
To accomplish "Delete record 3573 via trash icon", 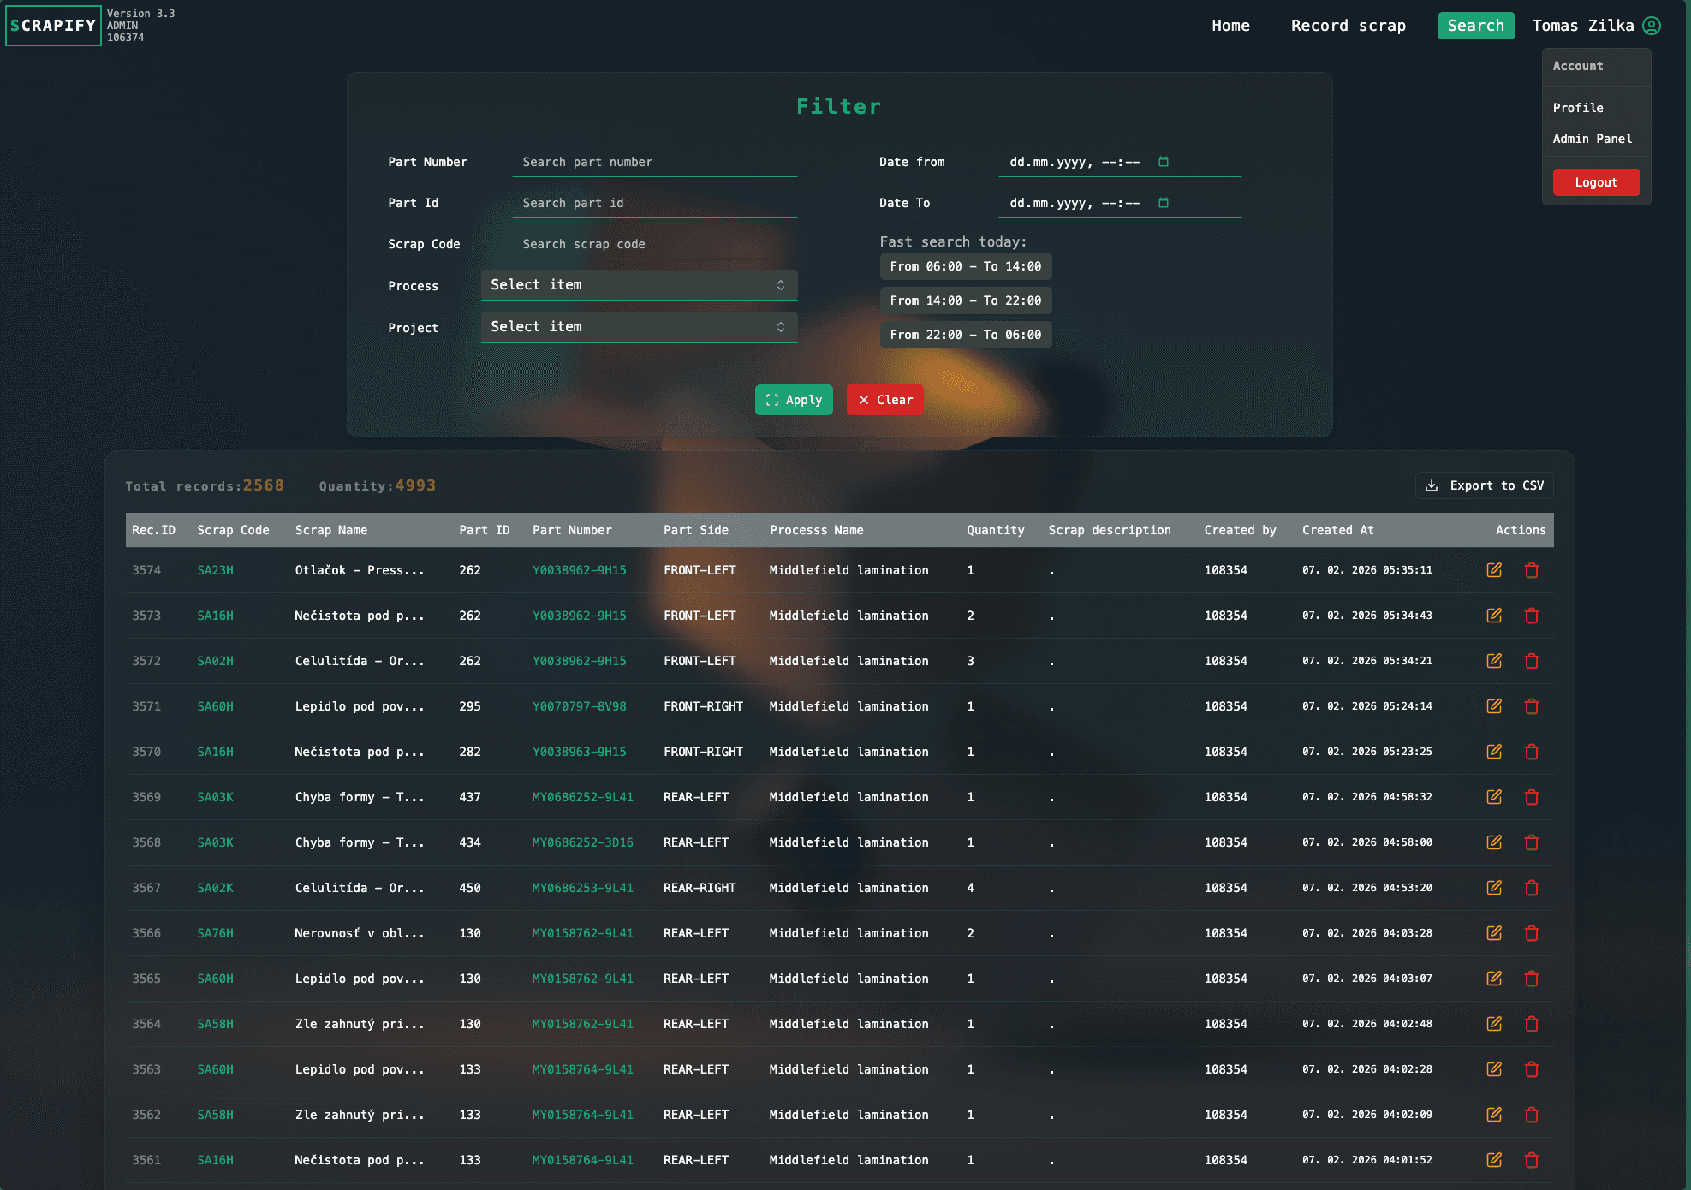I will pyautogui.click(x=1532, y=616).
